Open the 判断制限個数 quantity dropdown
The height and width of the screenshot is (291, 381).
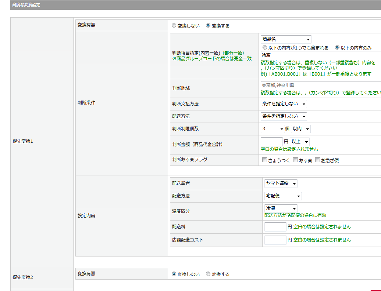(273, 129)
